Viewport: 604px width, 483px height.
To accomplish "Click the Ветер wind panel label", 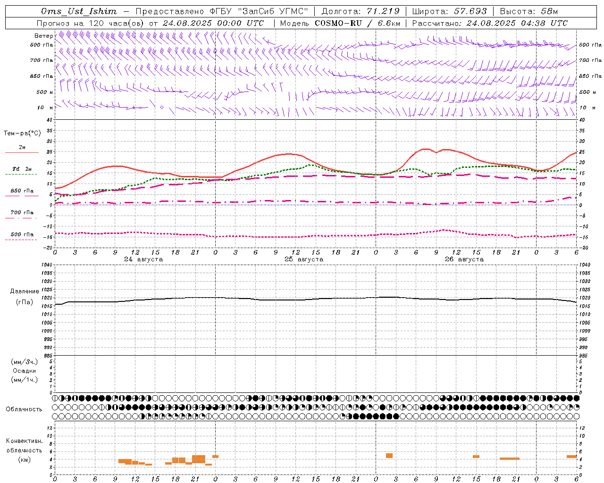I will (43, 36).
